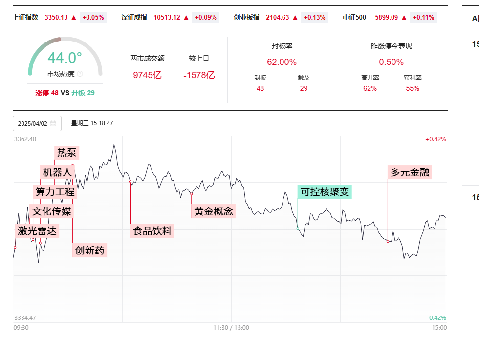The height and width of the screenshot is (337, 479).
Task: Click the up arrow beside 中证500 value
Action: click(404, 18)
